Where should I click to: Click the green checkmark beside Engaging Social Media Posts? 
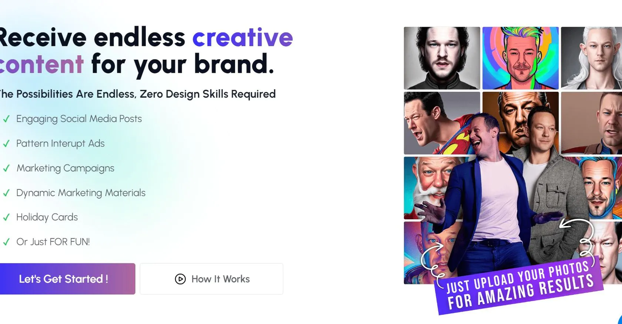(x=6, y=119)
